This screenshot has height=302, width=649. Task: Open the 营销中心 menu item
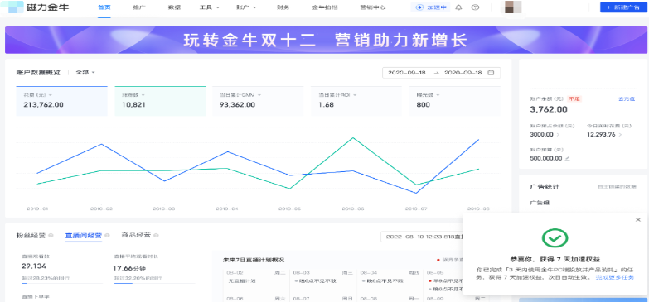pyautogui.click(x=372, y=7)
